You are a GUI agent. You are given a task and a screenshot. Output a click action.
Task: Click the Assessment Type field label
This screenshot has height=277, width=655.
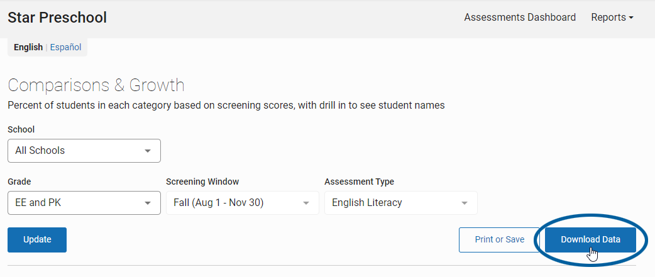[x=359, y=182]
